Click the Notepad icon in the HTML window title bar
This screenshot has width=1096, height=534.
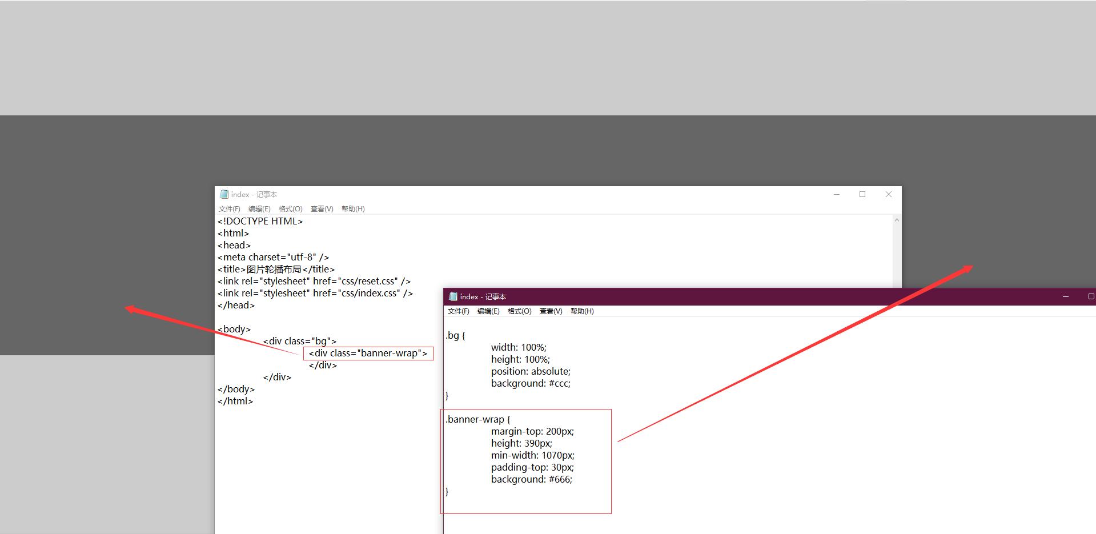coord(224,194)
